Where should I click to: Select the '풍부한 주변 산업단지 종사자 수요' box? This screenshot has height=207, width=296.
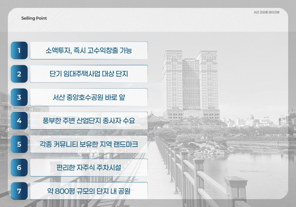[x=89, y=120]
